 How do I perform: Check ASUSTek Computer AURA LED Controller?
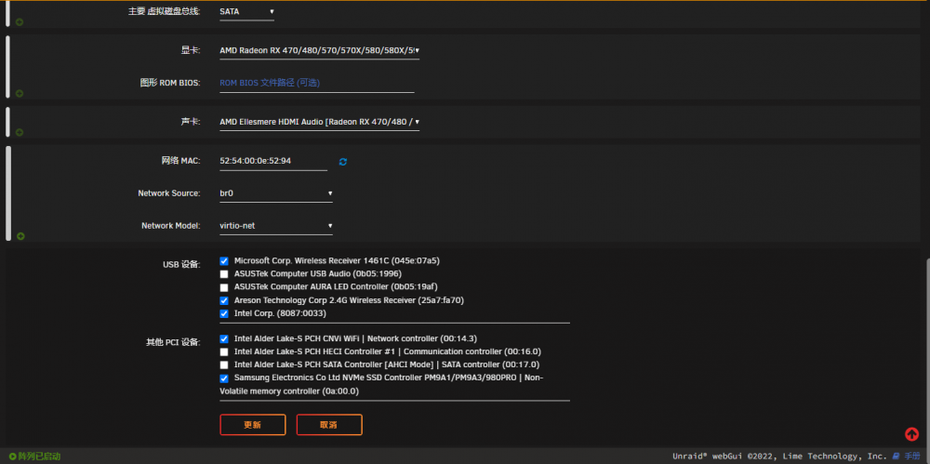[224, 287]
